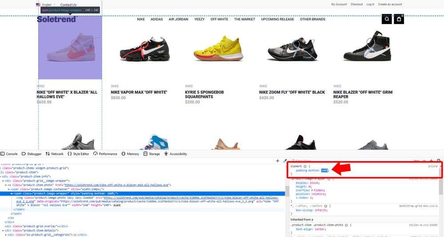This screenshot has width=444, height=237.
Task: Click the My Account link
Action: 339,4
